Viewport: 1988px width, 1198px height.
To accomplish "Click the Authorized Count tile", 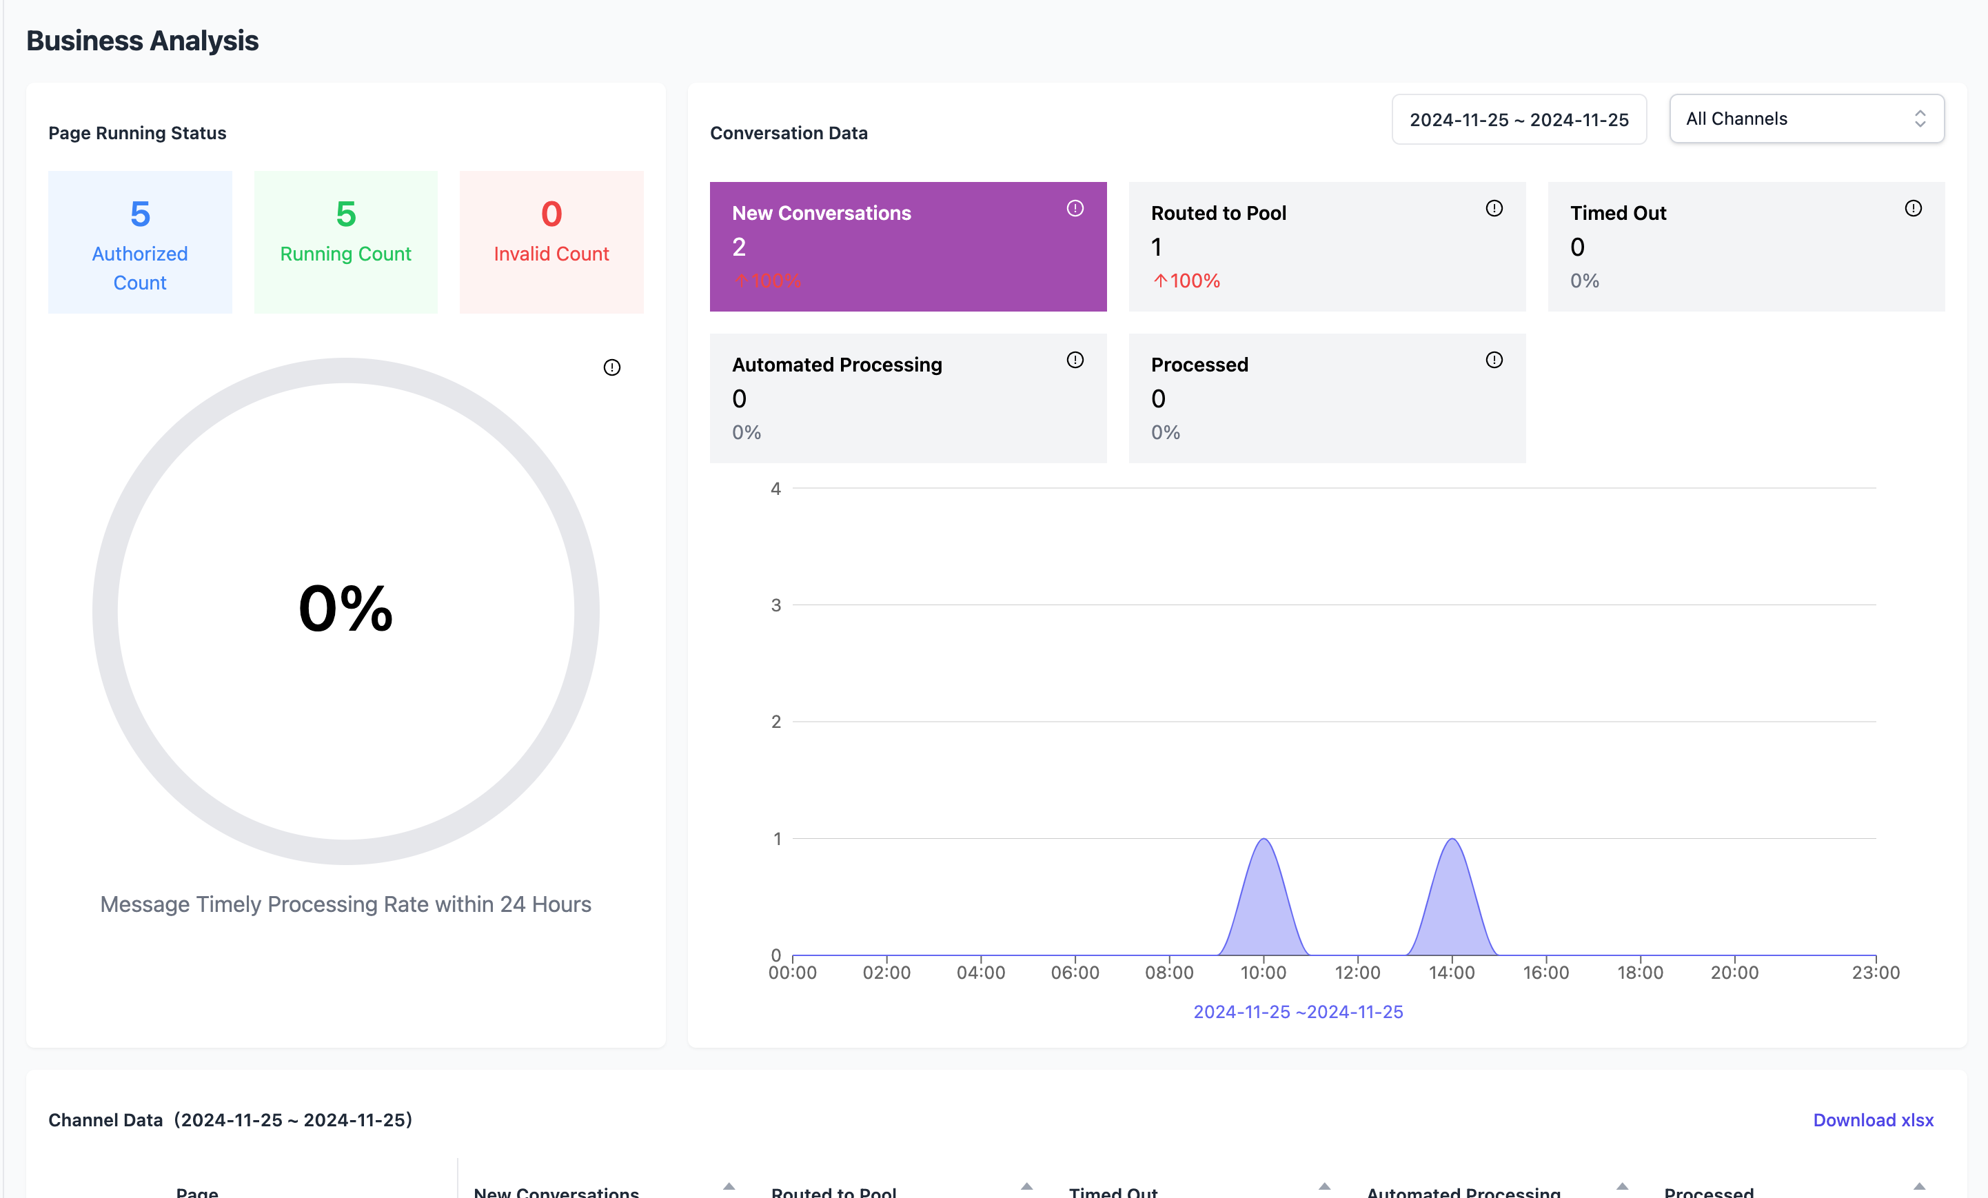I will 139,242.
